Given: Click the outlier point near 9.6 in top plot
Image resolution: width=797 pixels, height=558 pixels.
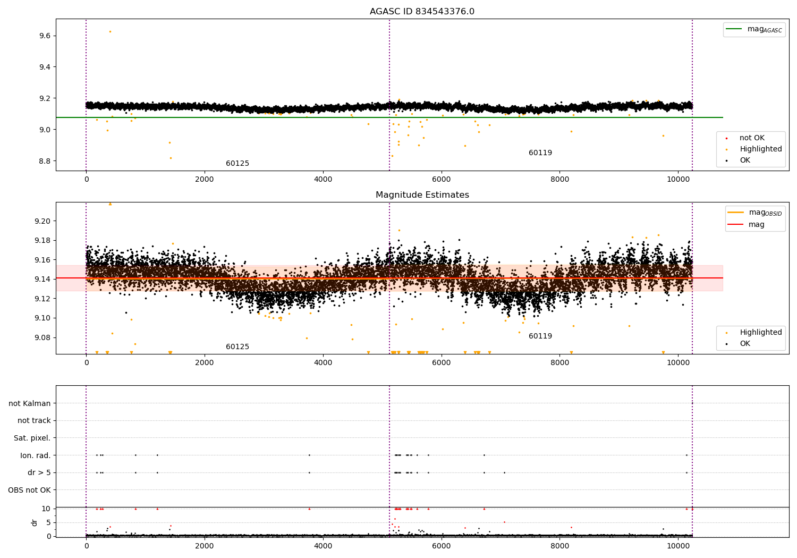Looking at the screenshot, I should tap(110, 31).
